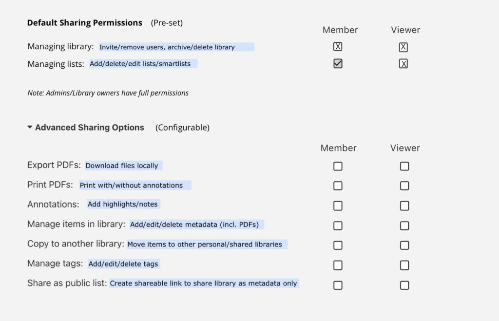Enable Copy to another library for Member

pyautogui.click(x=338, y=245)
